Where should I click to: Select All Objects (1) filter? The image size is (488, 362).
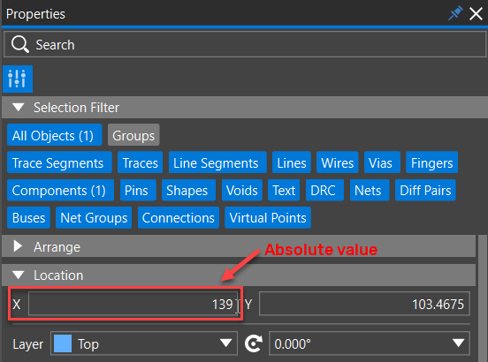55,135
